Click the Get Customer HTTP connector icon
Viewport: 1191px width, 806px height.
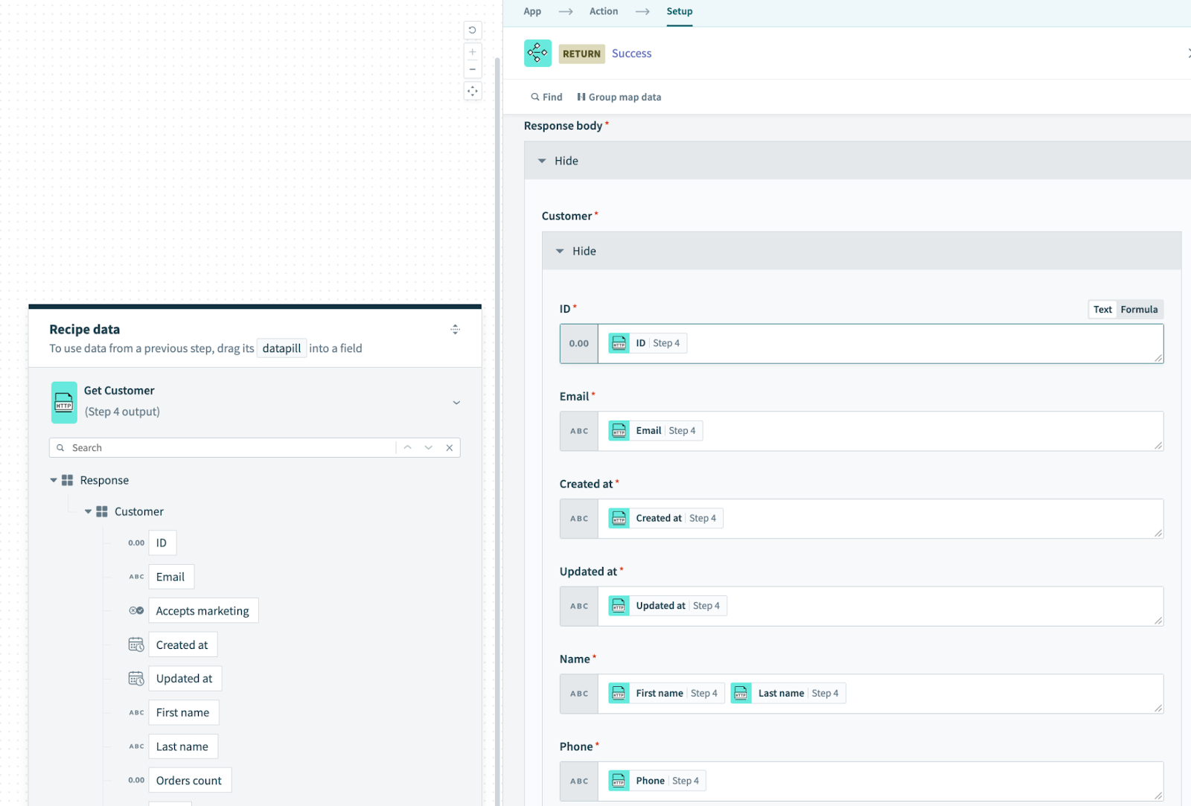(x=64, y=402)
